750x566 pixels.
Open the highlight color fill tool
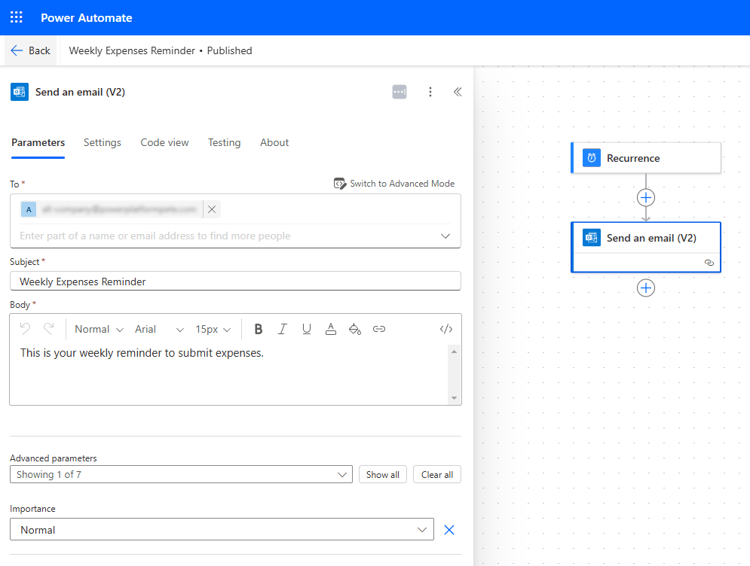coord(355,329)
